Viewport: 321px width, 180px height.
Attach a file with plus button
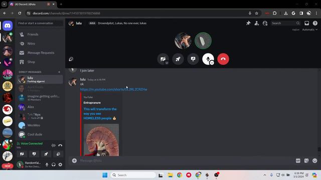click(74, 160)
